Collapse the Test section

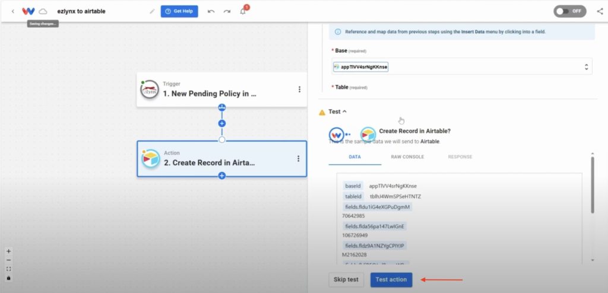click(x=337, y=112)
